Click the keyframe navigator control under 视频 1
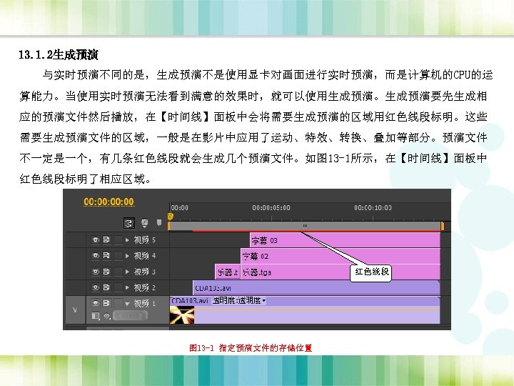514x386 pixels. [130, 316]
